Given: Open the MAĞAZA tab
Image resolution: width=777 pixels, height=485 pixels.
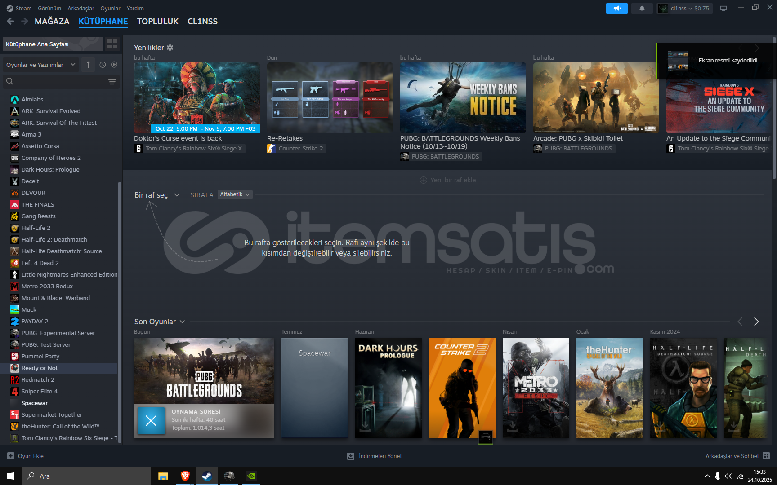Looking at the screenshot, I should tap(52, 22).
